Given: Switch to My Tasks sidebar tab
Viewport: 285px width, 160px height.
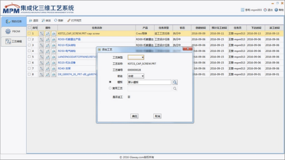Looking at the screenshot, I should pyautogui.click(x=14, y=21).
